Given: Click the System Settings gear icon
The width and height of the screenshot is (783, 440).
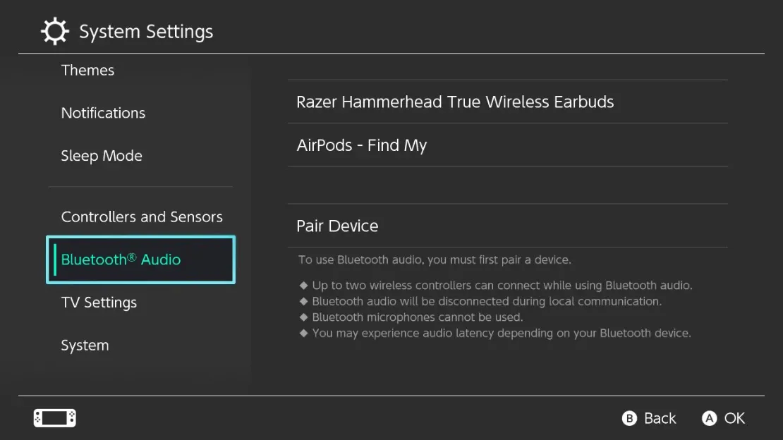Looking at the screenshot, I should pos(54,30).
